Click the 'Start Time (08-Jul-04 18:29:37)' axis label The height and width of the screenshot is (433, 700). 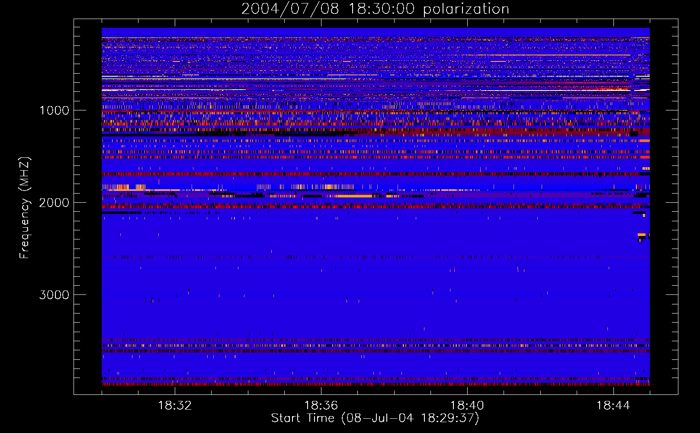[x=375, y=418]
